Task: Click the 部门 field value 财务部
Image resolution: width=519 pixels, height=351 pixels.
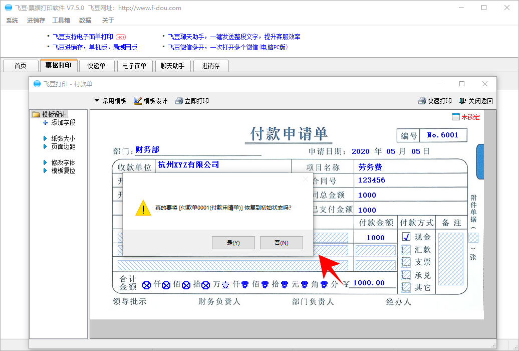Action: point(147,149)
